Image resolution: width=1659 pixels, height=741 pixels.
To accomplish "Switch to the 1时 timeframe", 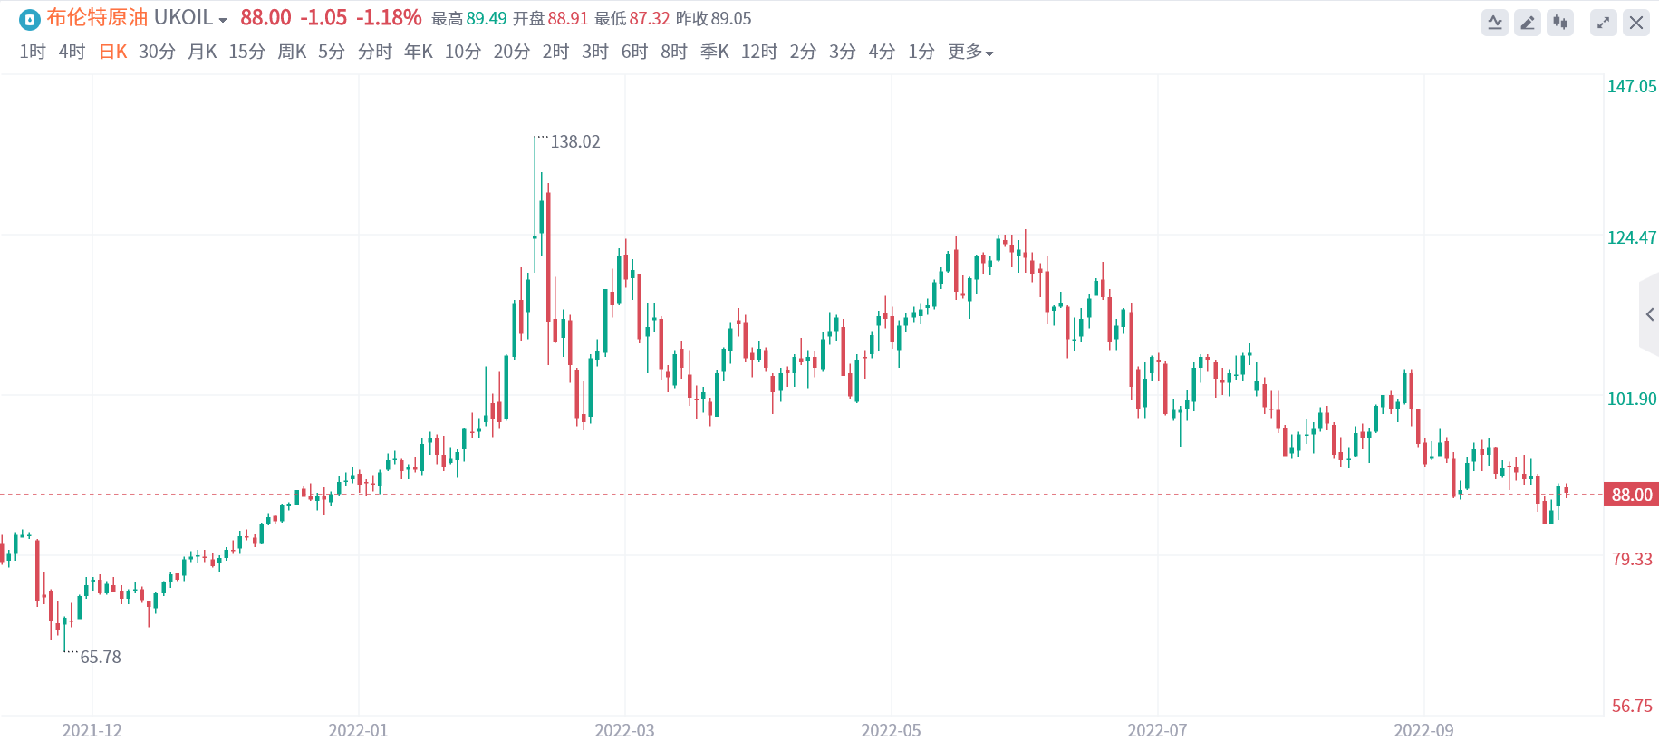I will (33, 52).
